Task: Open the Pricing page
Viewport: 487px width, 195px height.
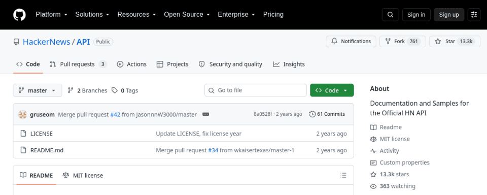Action: [273, 15]
